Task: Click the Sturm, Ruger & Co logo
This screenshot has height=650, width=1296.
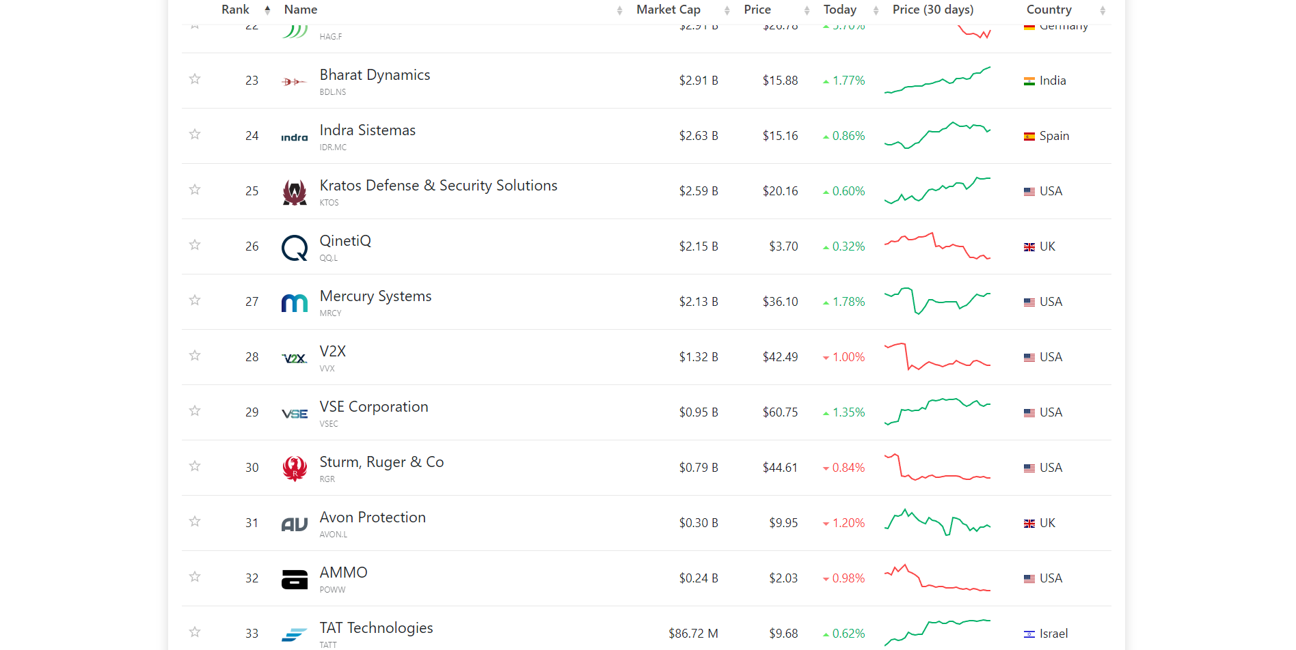Action: (x=295, y=468)
